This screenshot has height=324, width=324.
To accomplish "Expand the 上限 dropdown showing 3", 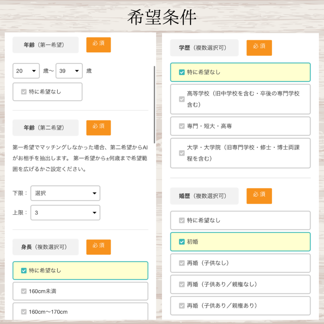I will (x=65, y=213).
